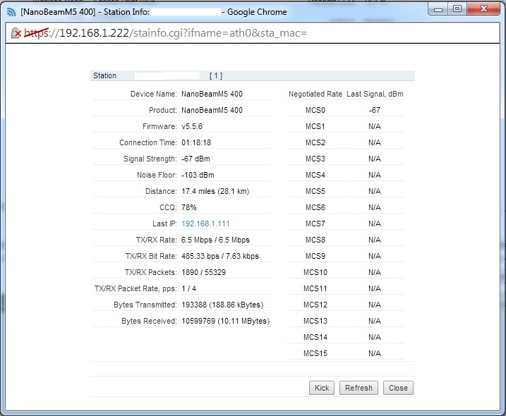The width and height of the screenshot is (506, 416).
Task: Minimize the Chrome window
Action: coord(438,9)
